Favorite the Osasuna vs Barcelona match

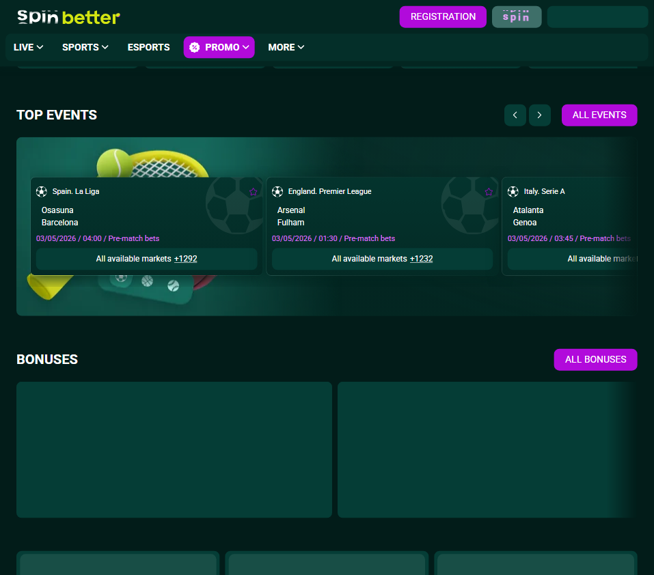[253, 192]
